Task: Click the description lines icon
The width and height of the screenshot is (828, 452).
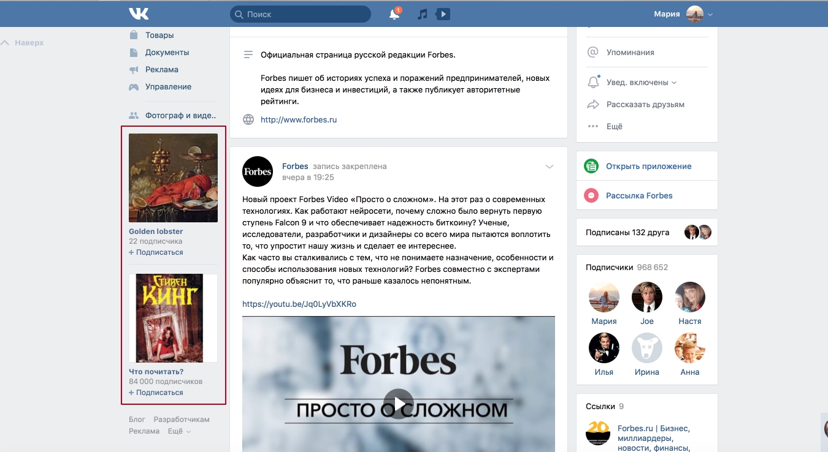Action: pos(248,55)
